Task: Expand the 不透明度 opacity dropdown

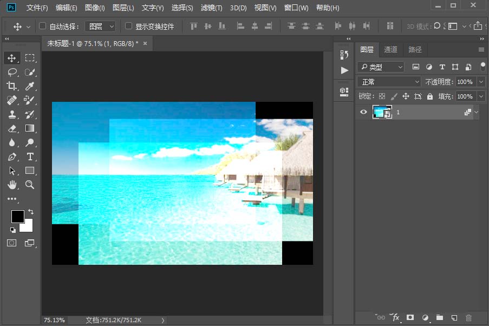Action: click(x=481, y=82)
